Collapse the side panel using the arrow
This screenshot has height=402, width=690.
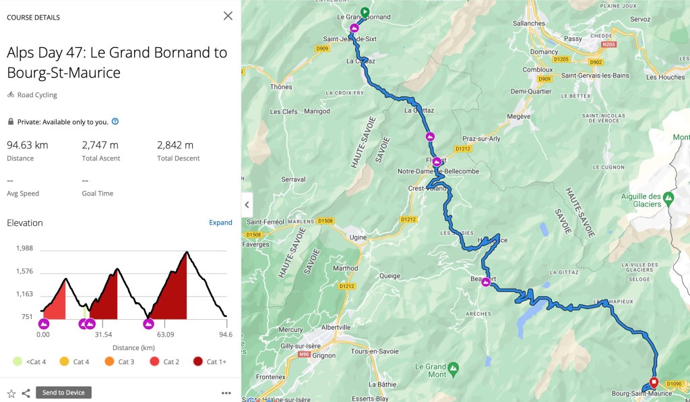[x=247, y=204]
